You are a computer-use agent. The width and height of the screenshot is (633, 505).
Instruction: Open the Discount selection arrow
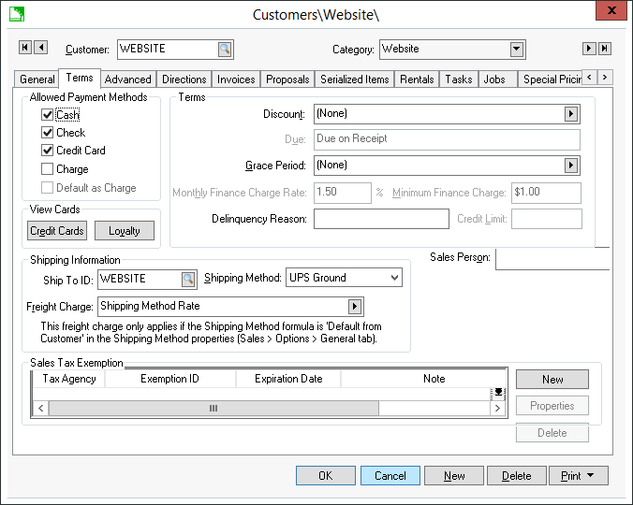coord(570,114)
